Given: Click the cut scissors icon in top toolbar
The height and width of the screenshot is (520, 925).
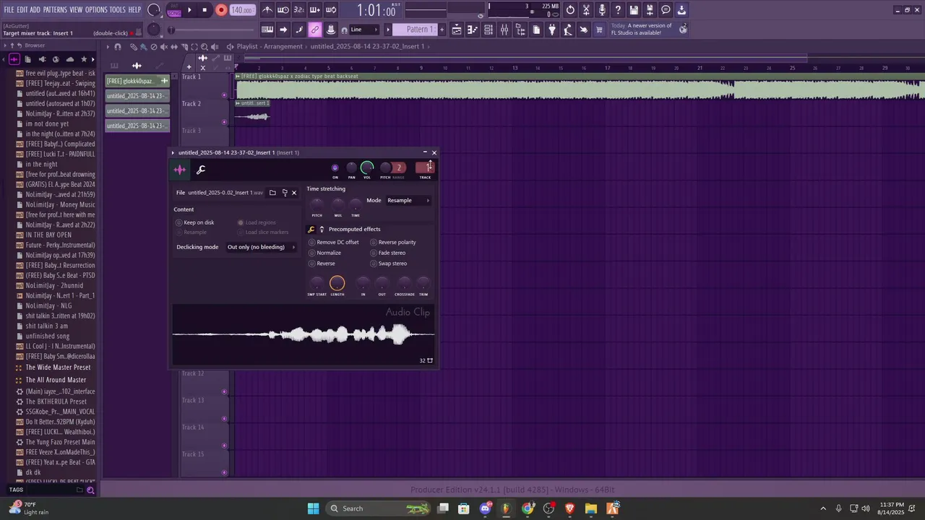Looking at the screenshot, I should click(586, 10).
